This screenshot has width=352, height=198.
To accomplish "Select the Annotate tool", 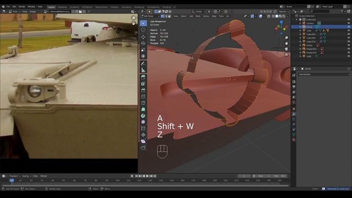I will [143, 64].
